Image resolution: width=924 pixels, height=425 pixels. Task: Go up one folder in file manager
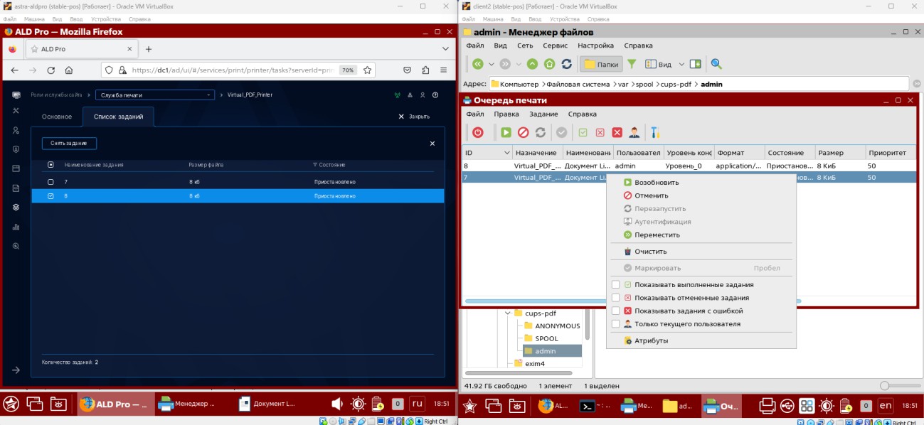tap(532, 64)
